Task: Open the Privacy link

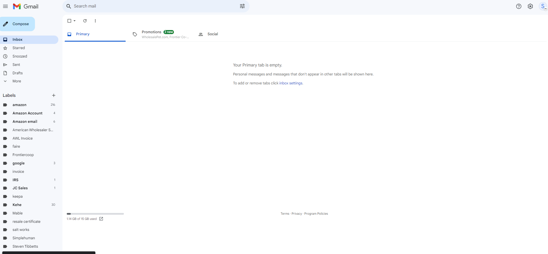Action: tap(297, 214)
